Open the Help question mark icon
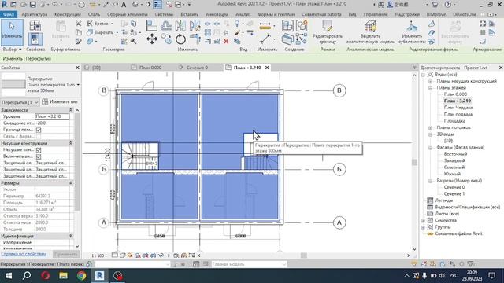 (448, 5)
